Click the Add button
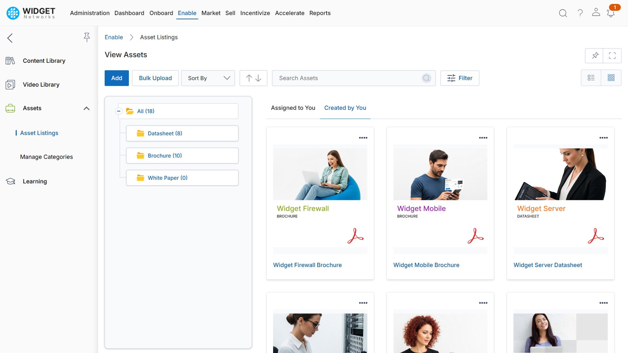 click(116, 78)
